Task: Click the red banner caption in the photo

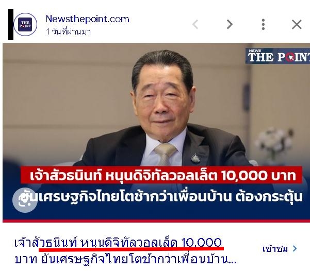Action: click(161, 175)
